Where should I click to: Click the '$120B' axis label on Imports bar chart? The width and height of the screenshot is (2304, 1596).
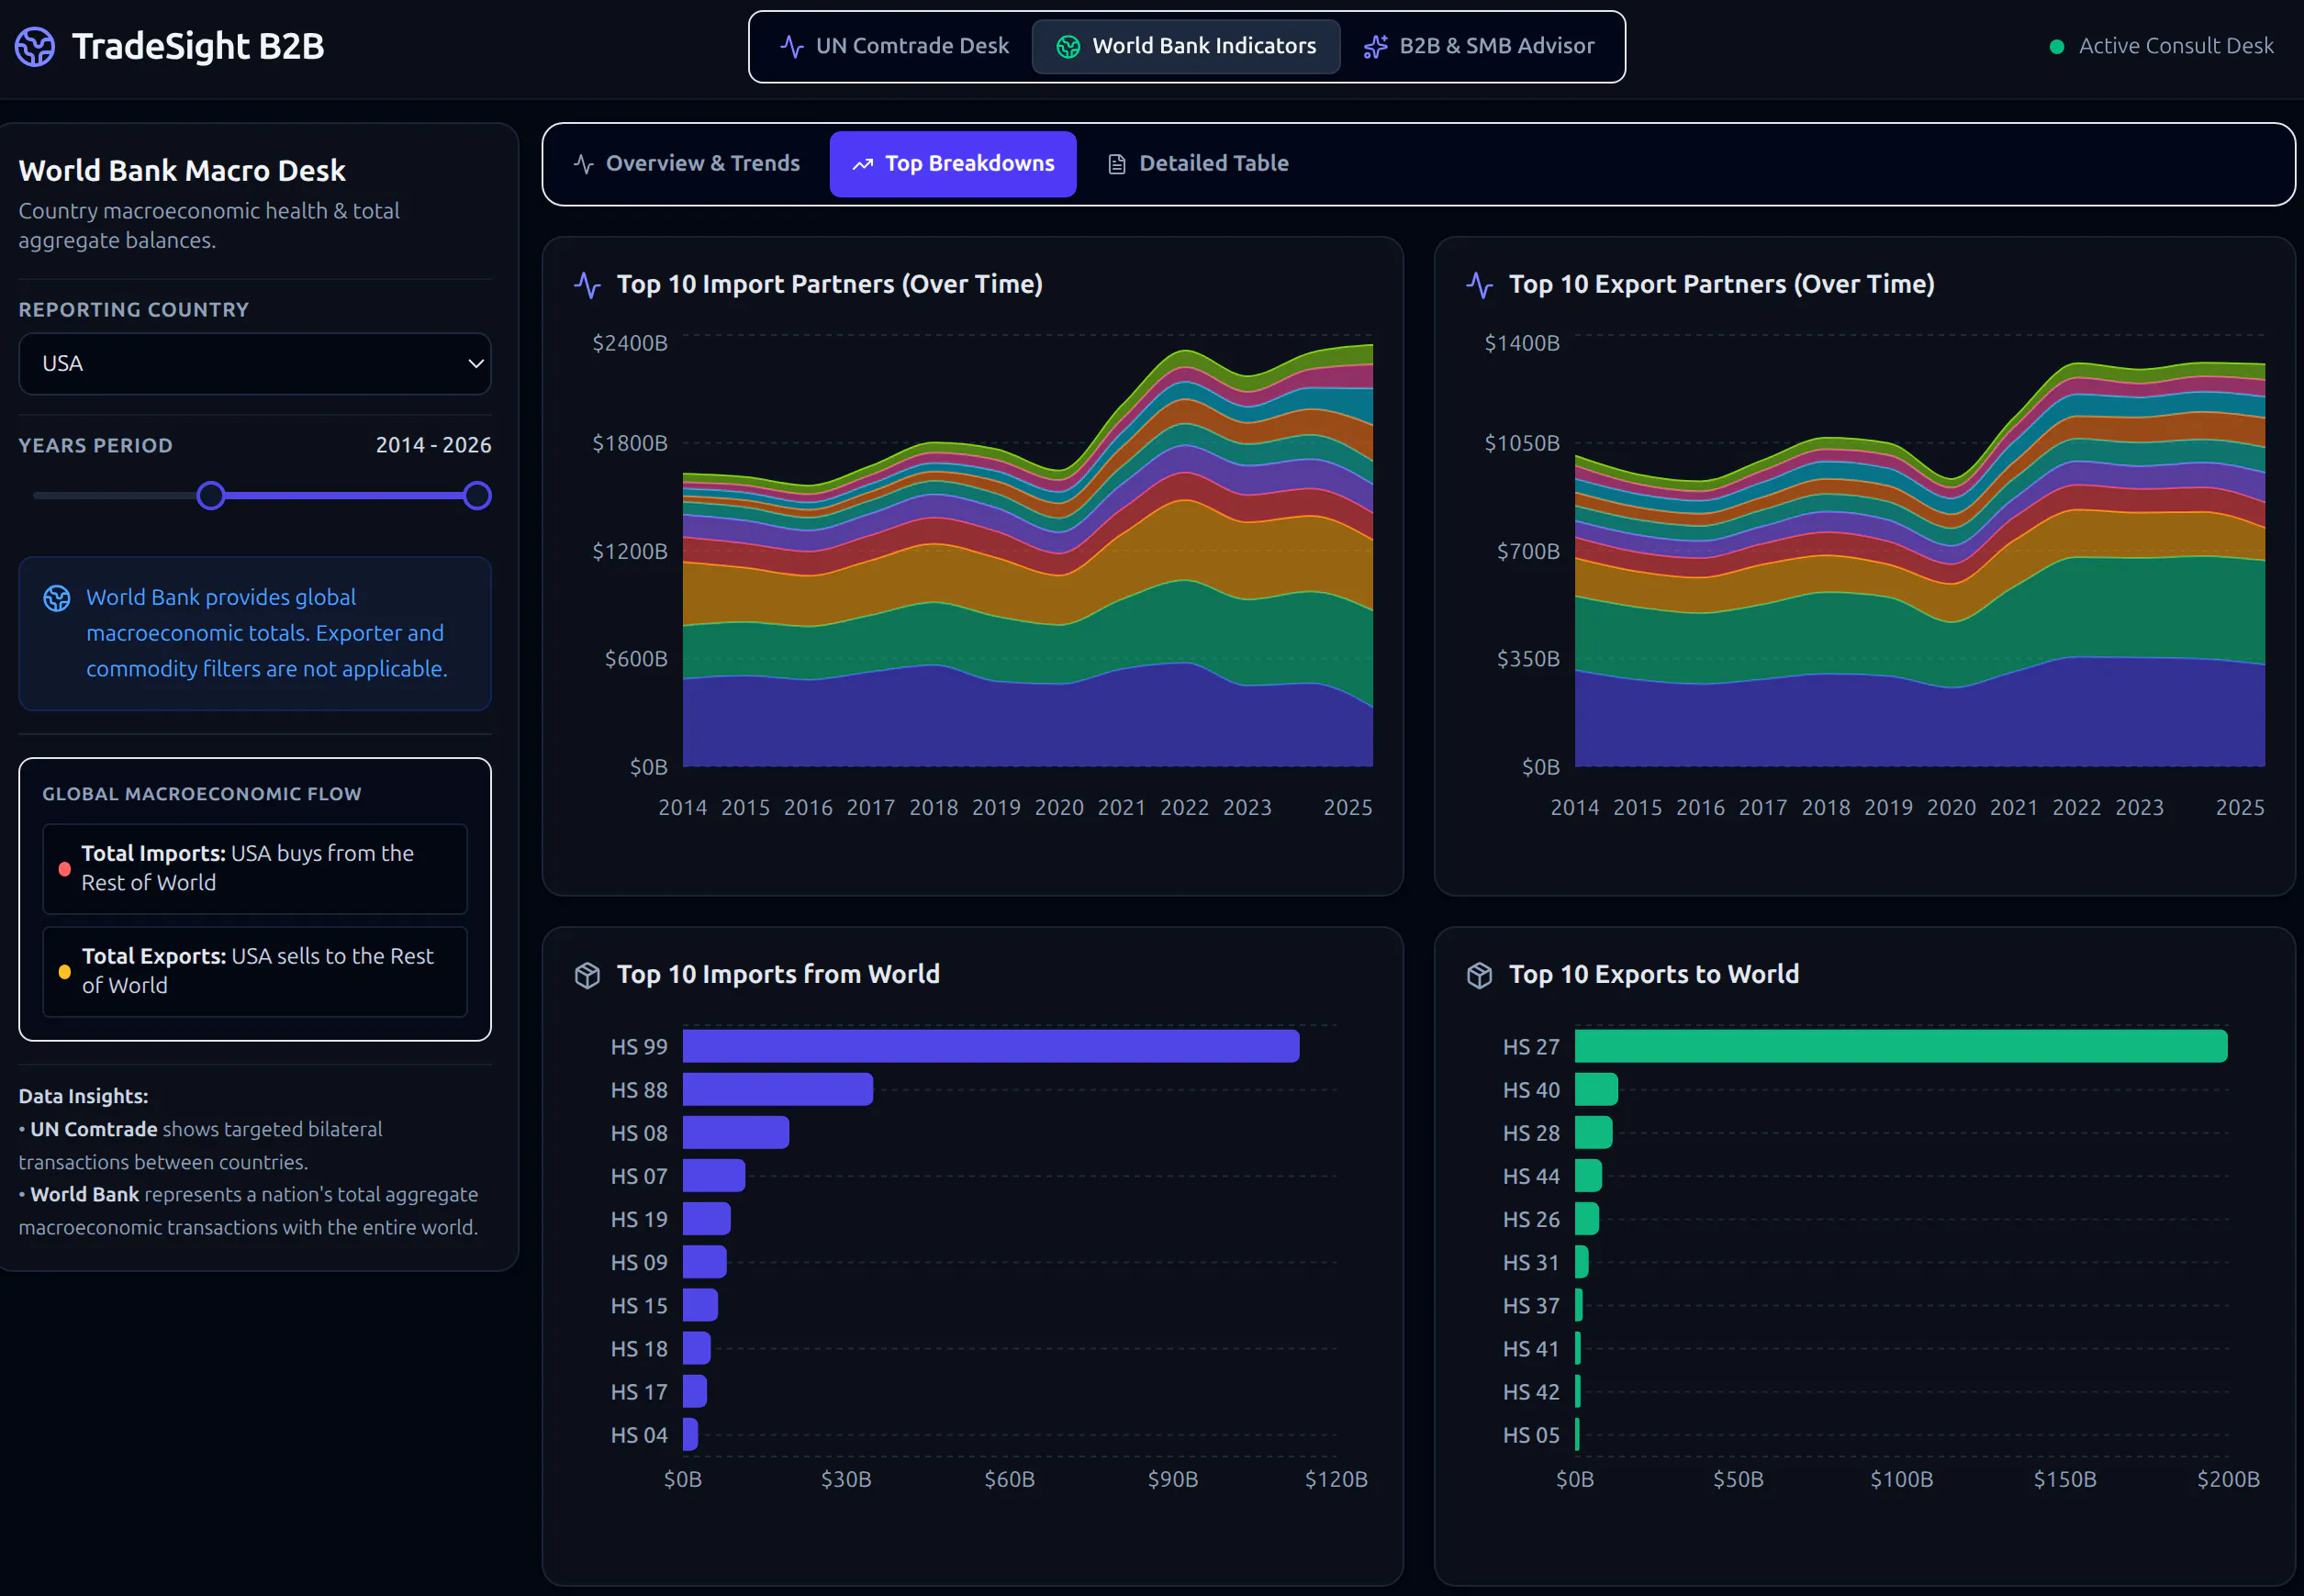click(x=1336, y=1480)
